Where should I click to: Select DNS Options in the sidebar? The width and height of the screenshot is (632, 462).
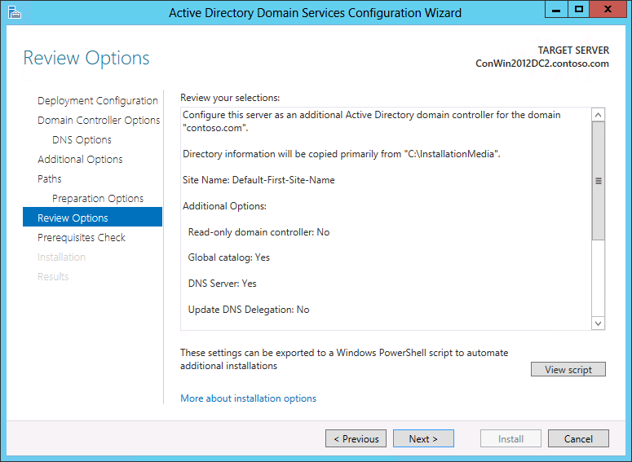point(82,140)
